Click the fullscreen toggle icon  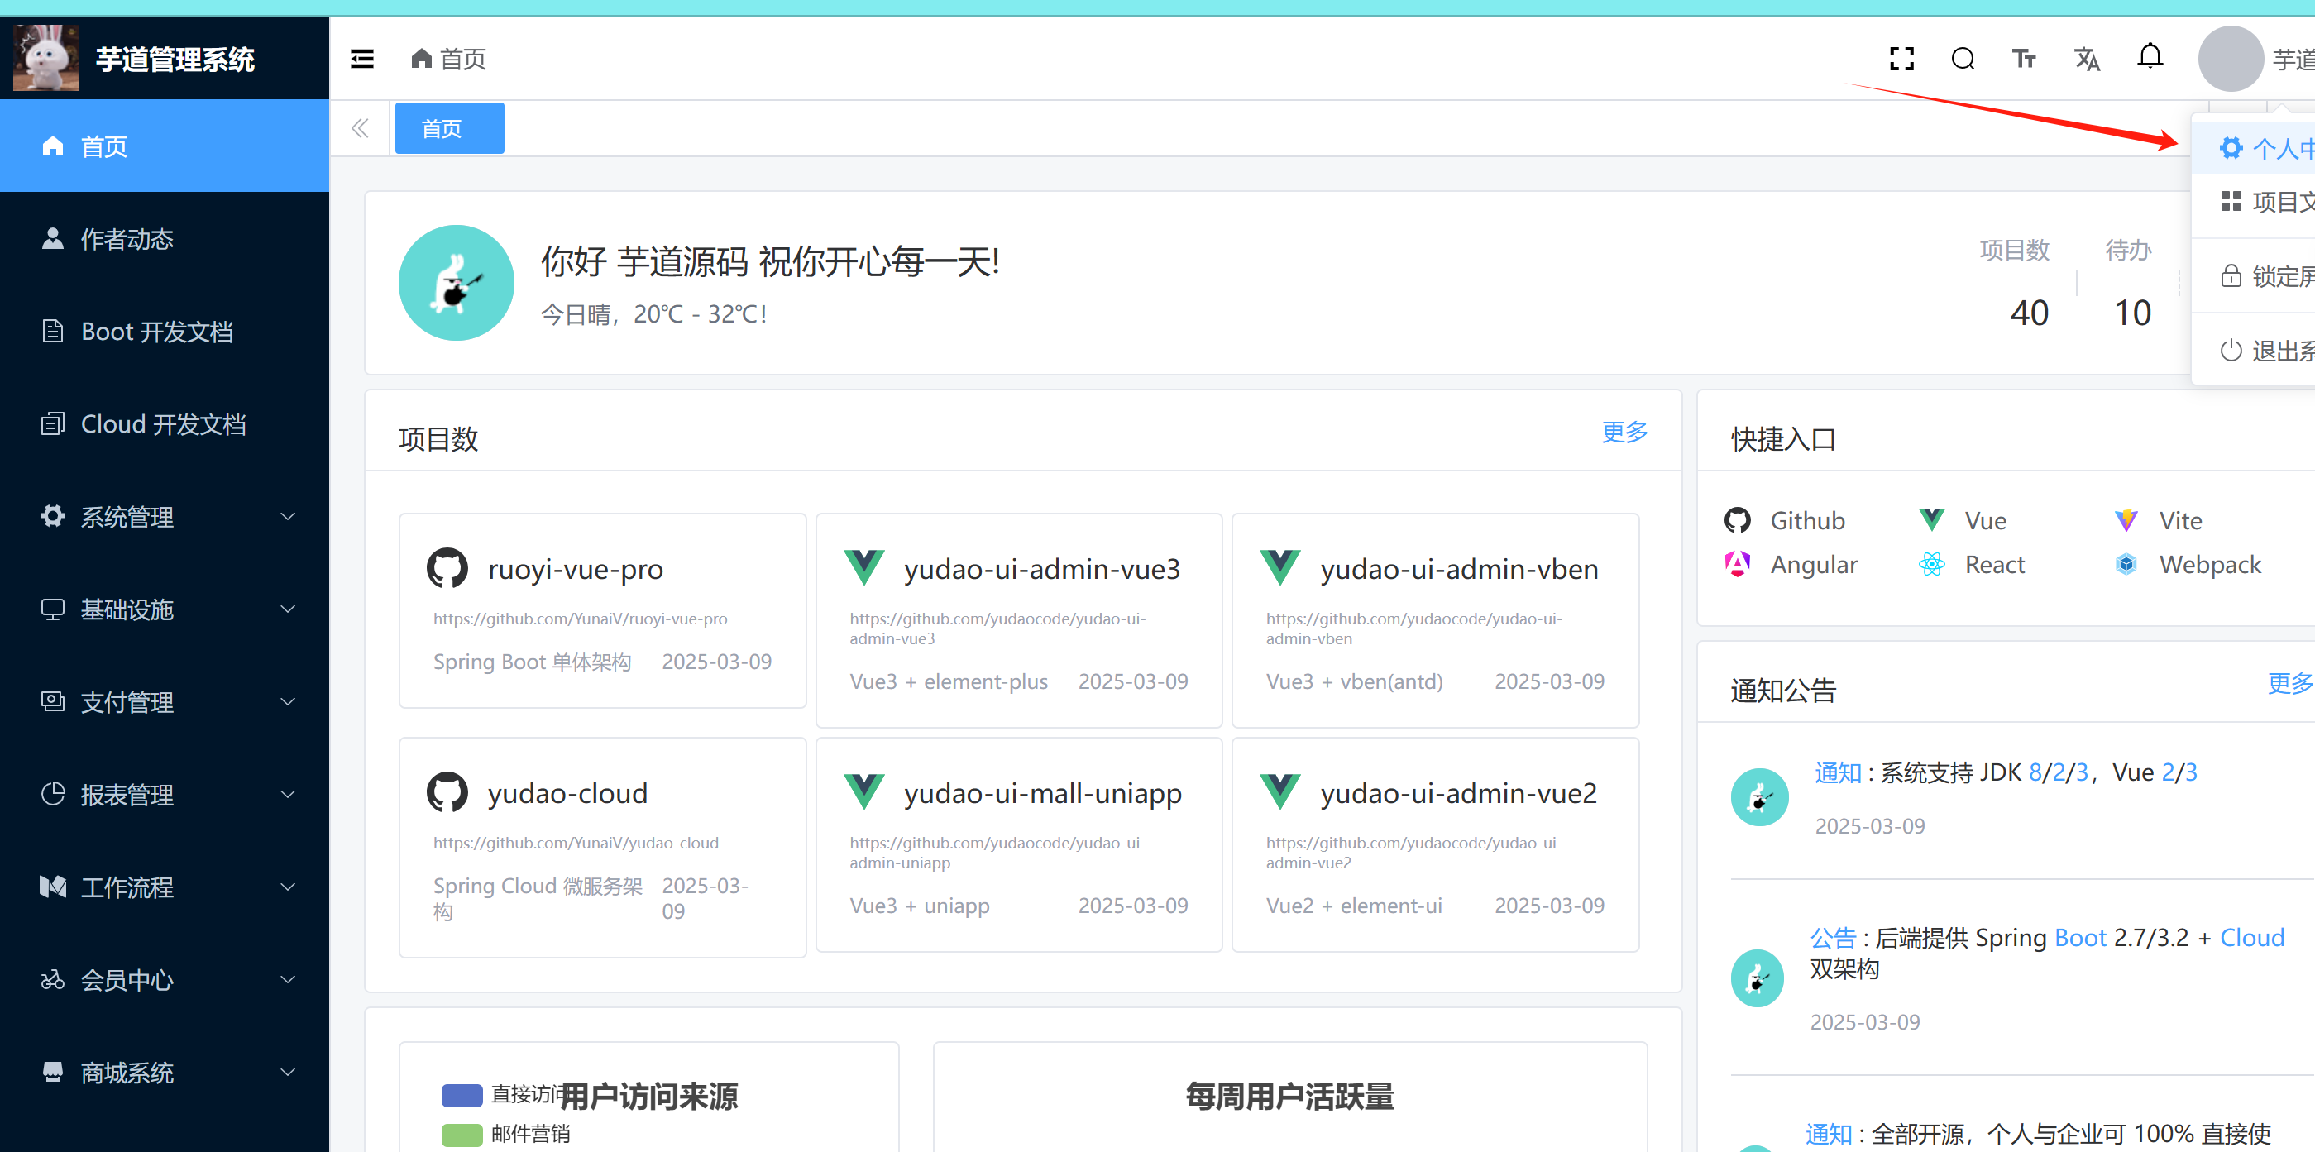tap(1901, 60)
